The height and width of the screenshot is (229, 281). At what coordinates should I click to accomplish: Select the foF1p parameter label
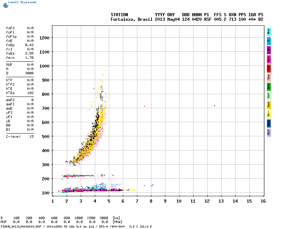coord(11,37)
